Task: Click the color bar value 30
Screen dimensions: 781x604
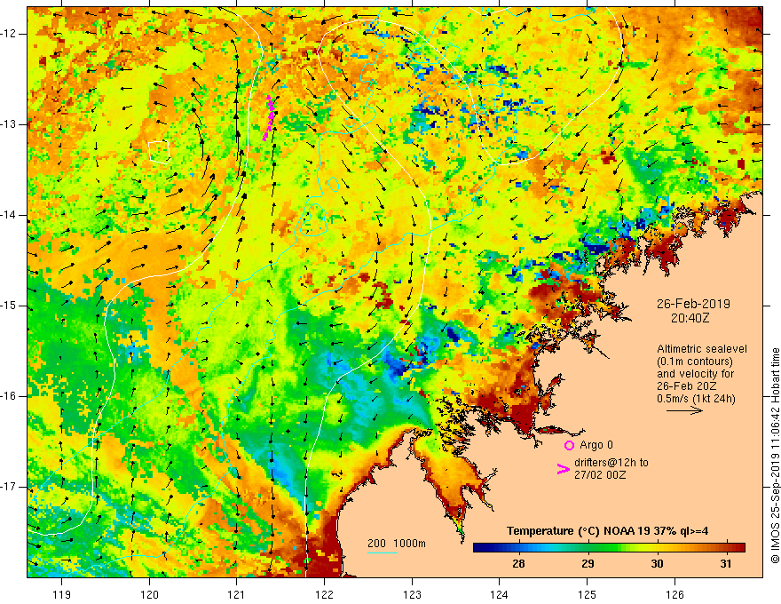Action: pos(657,564)
